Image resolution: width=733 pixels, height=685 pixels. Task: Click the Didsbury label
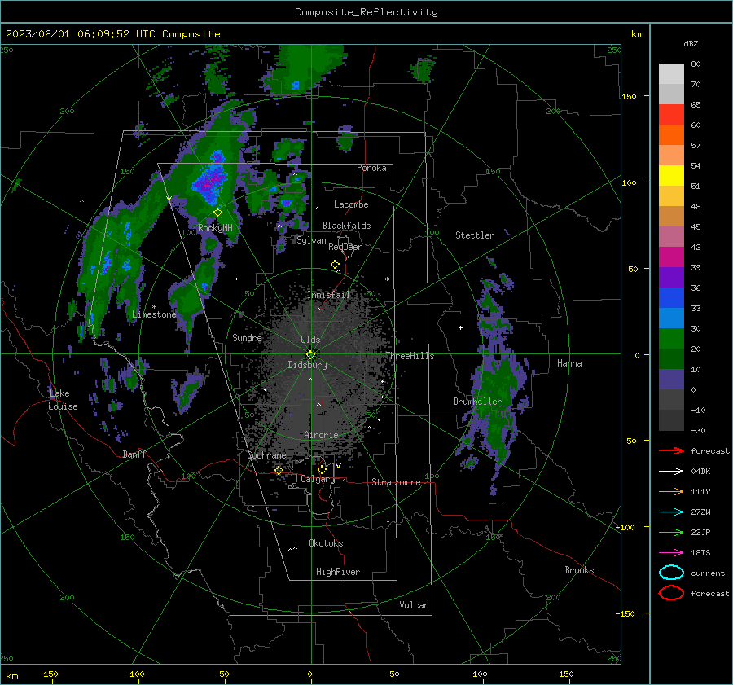tap(307, 365)
